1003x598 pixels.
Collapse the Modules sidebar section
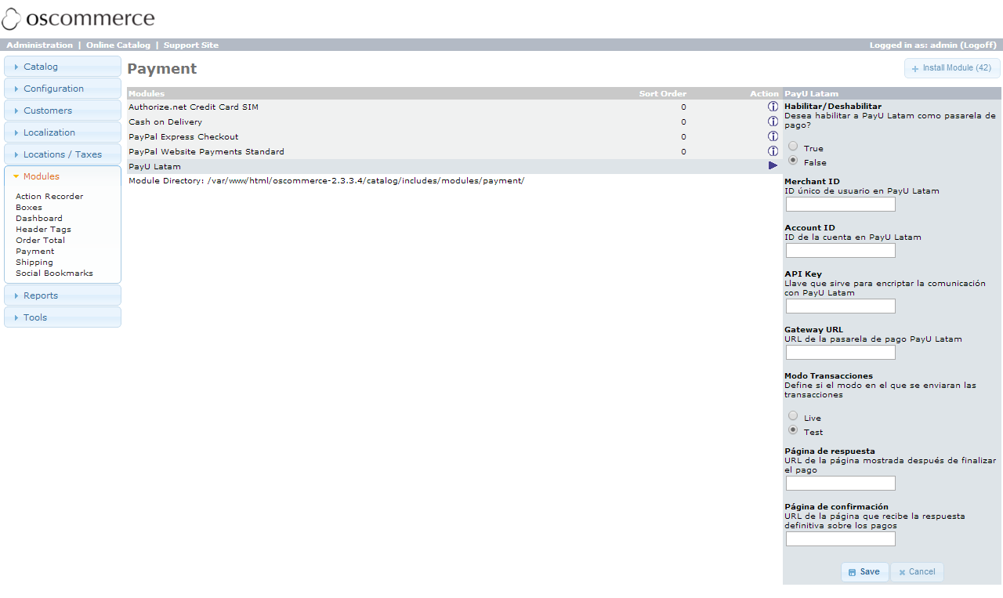coord(63,176)
